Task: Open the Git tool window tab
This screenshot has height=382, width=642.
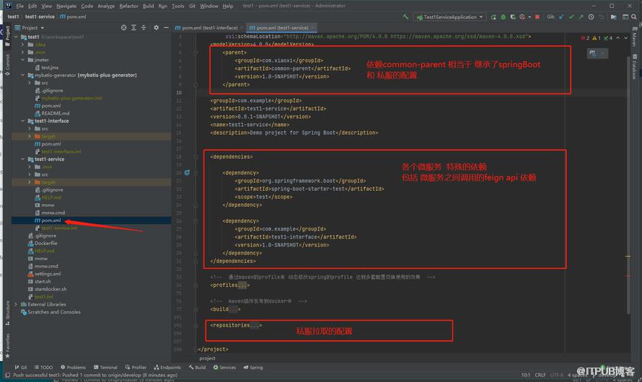Action: tap(21, 368)
